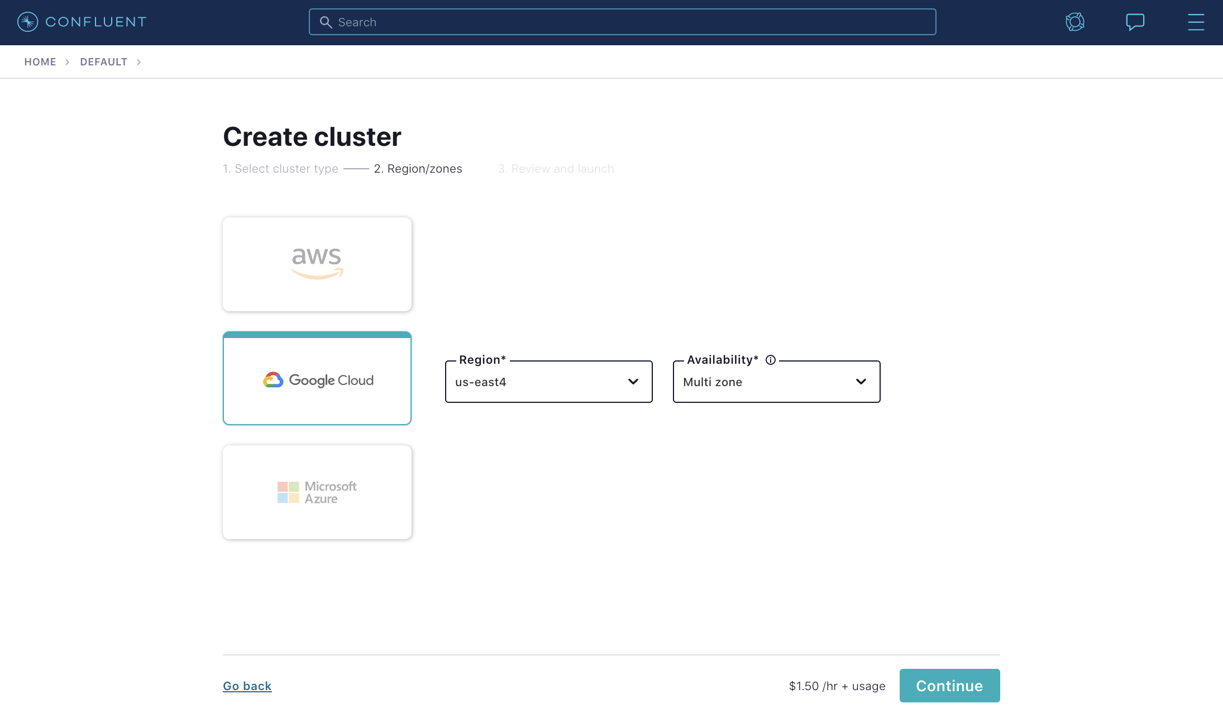Screen dimensions: 1223x713
Task: Select the AWS provider card
Action: coord(317,264)
